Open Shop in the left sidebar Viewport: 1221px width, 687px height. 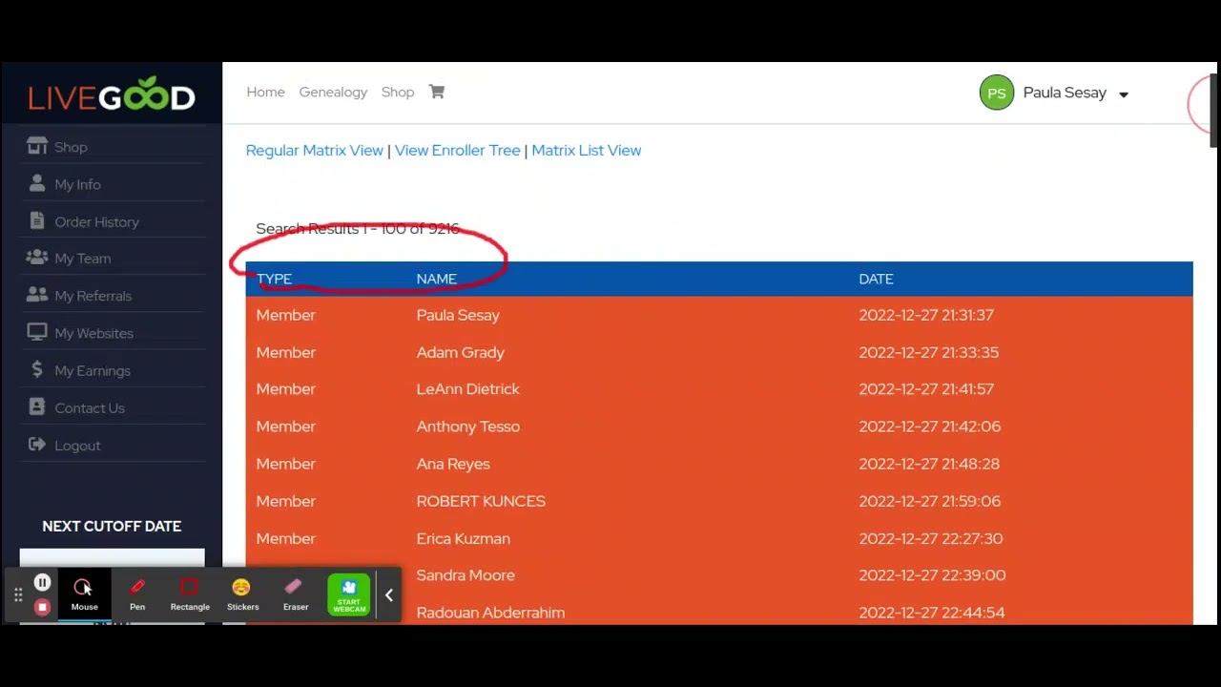pyautogui.click(x=71, y=147)
